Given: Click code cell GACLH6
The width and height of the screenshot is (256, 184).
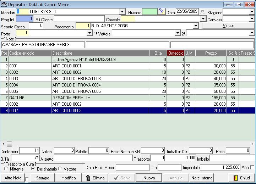Looking at the screenshot, I should 30,97.
